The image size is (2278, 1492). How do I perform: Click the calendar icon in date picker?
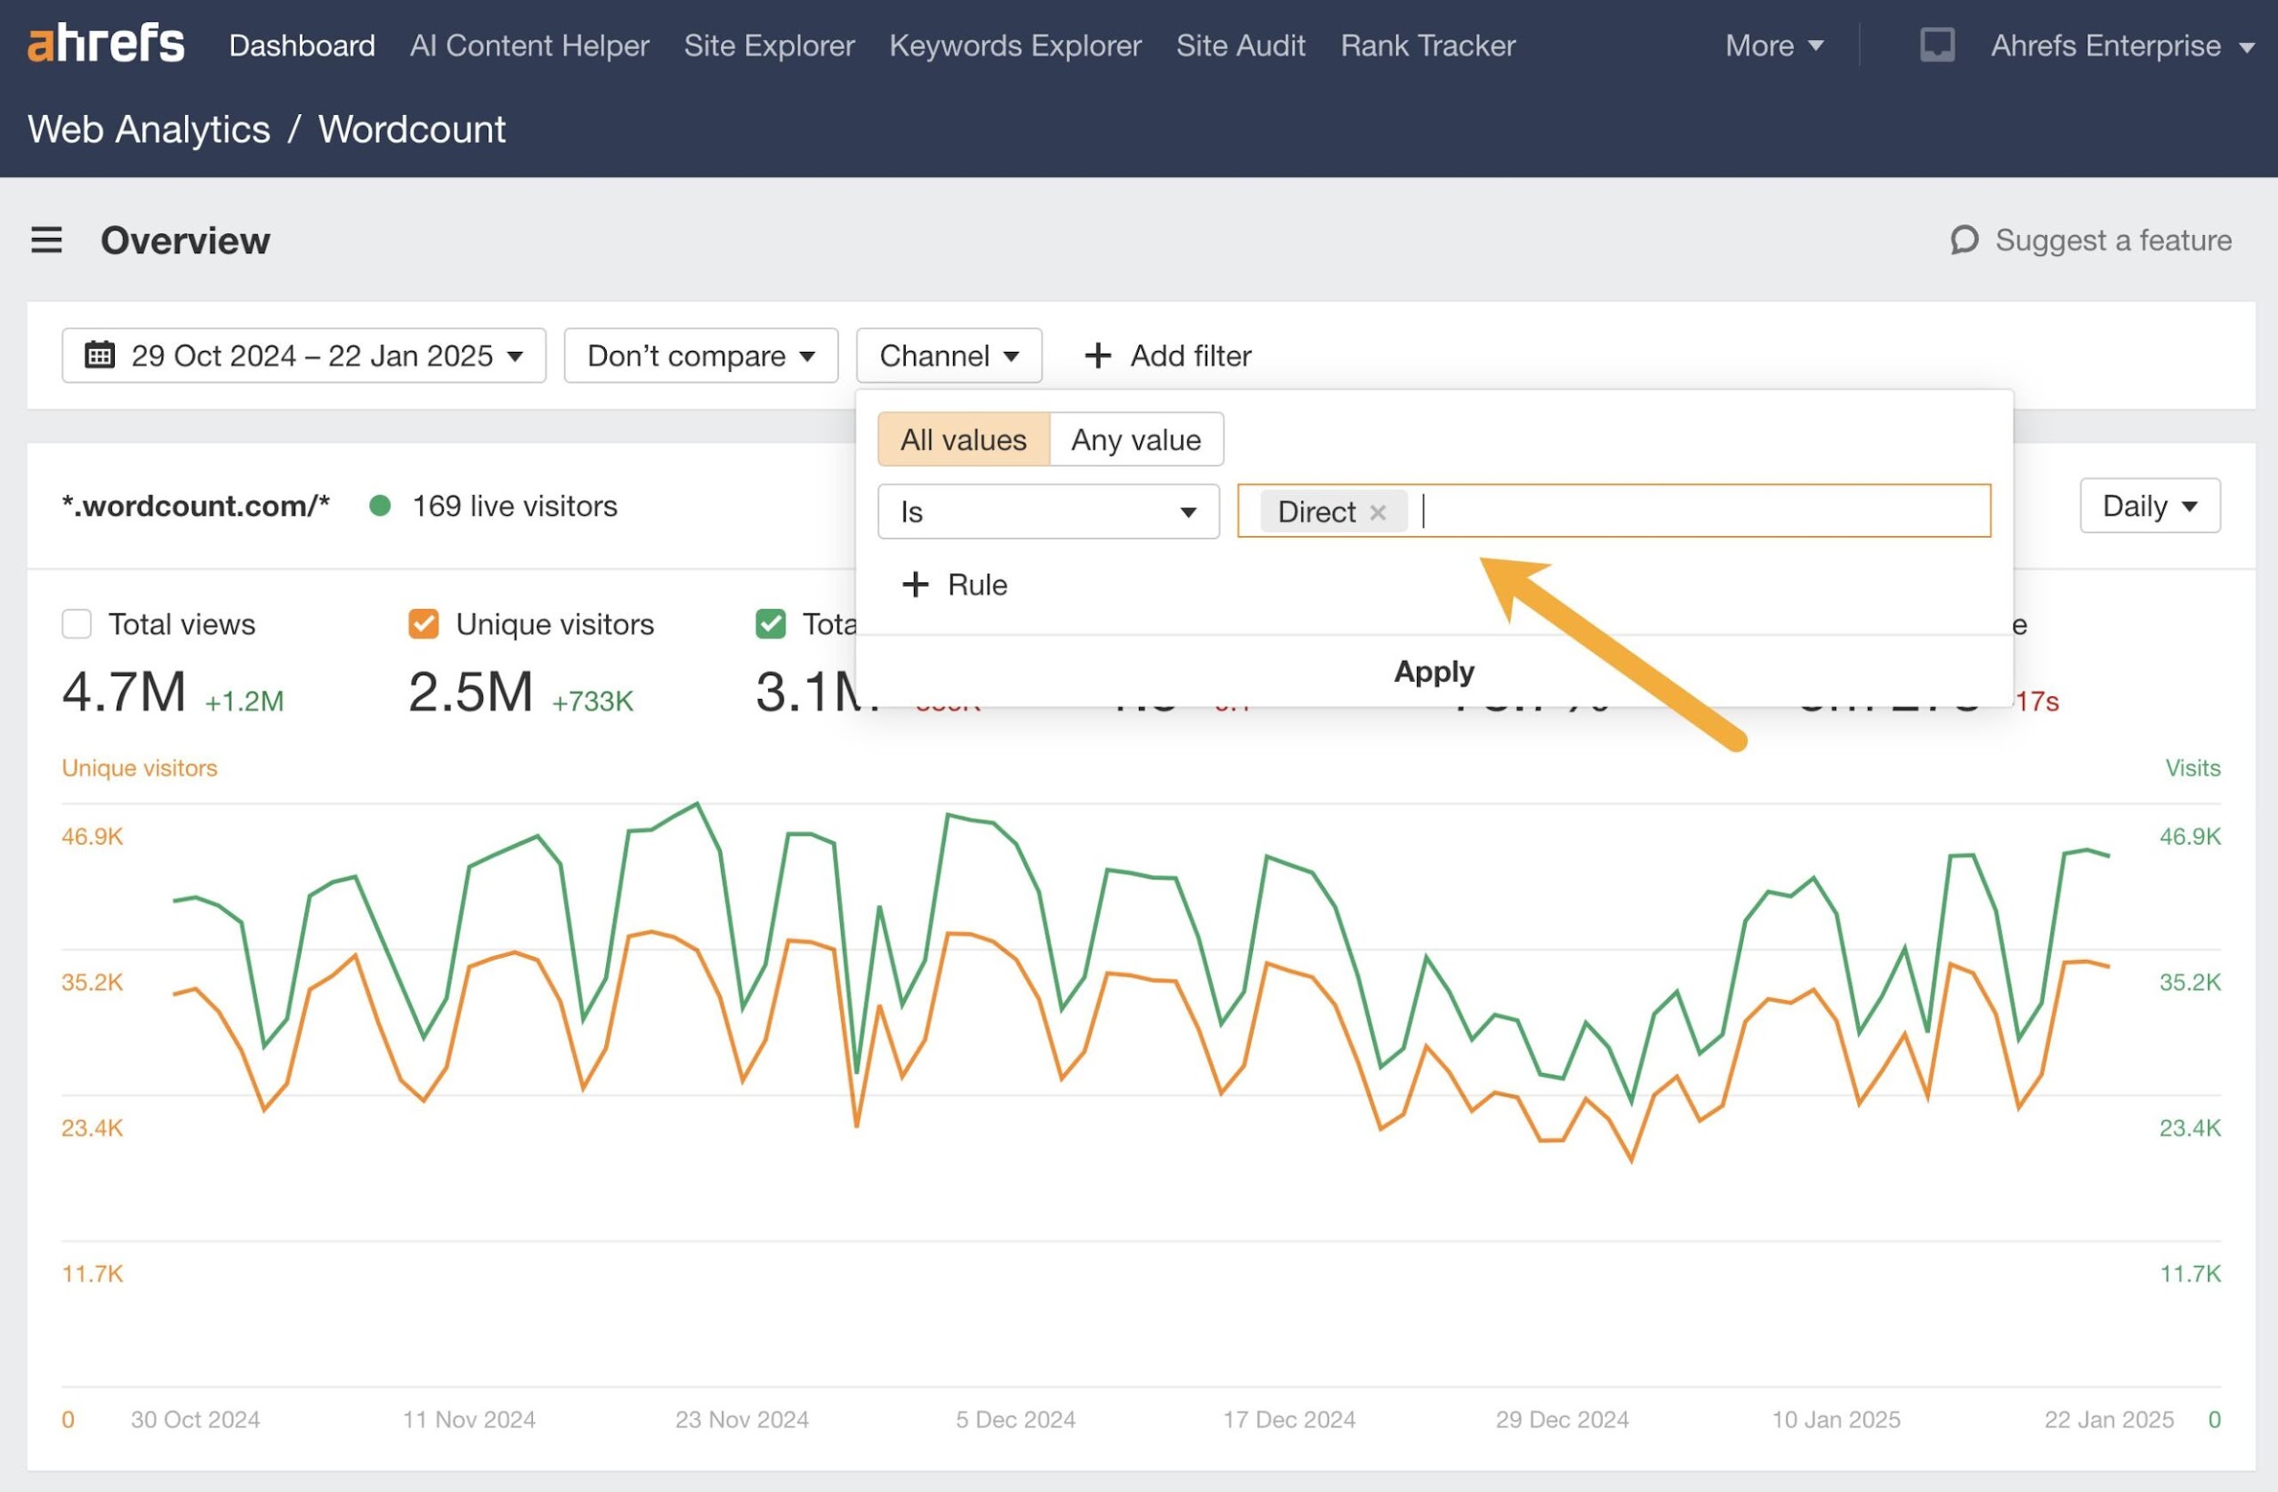coord(99,355)
